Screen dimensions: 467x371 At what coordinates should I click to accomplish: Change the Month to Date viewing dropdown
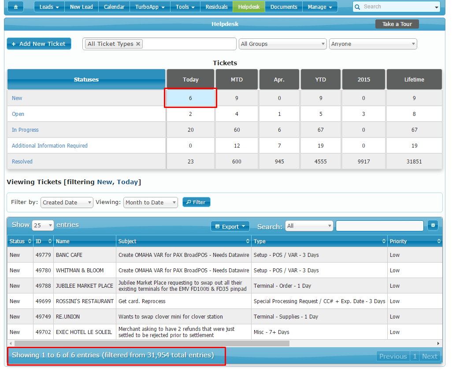click(150, 203)
